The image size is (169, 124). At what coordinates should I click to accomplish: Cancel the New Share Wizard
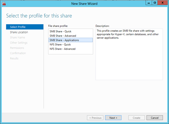tap(155, 118)
